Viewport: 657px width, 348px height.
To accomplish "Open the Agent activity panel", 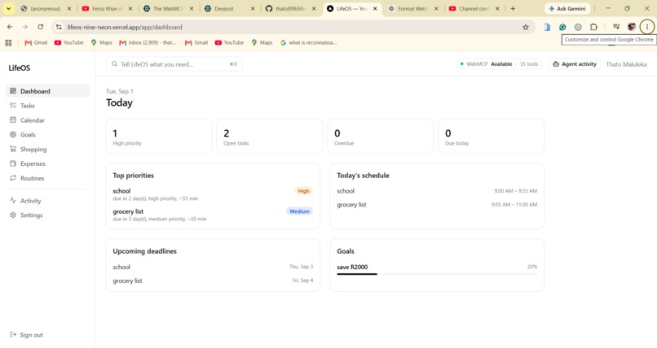I will [575, 64].
